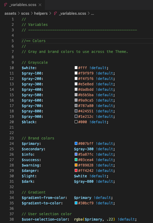Click the chevron after _variables.scss breadcrumb

[89, 13]
